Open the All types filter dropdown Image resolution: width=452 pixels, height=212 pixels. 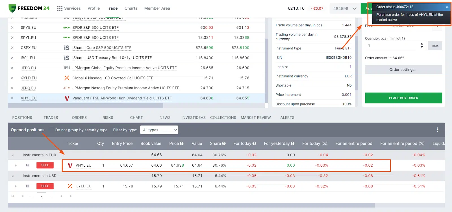(159, 130)
